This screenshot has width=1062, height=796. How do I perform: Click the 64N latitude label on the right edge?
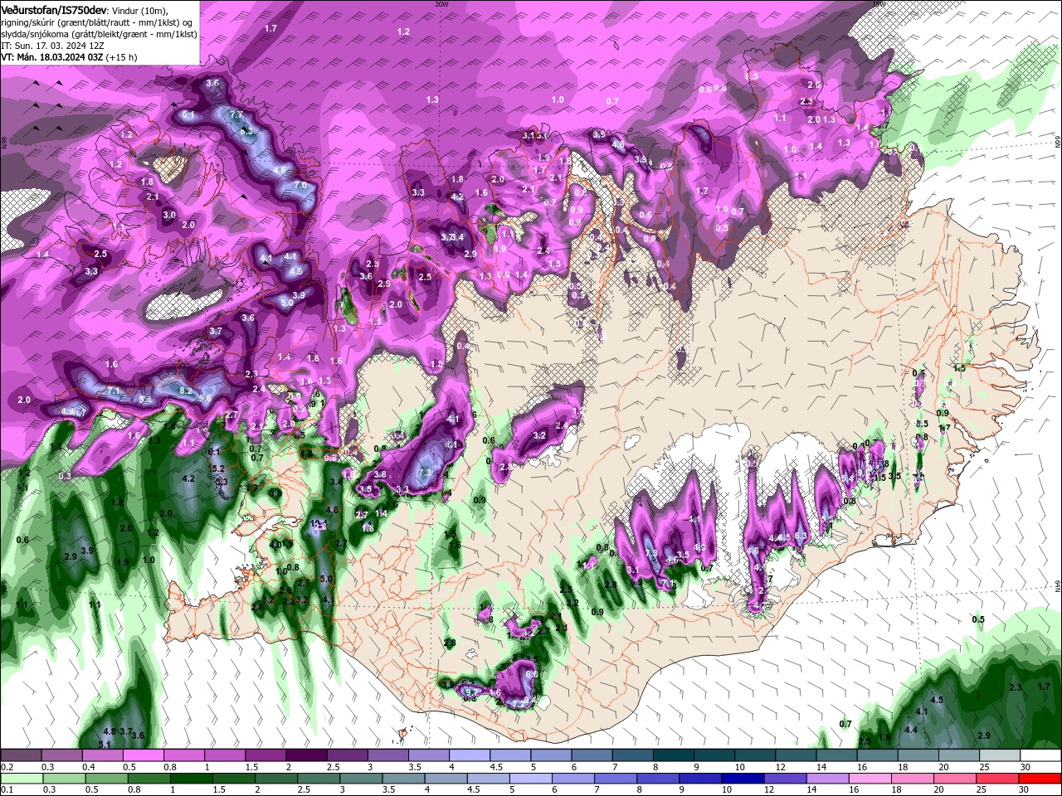pos(1058,585)
